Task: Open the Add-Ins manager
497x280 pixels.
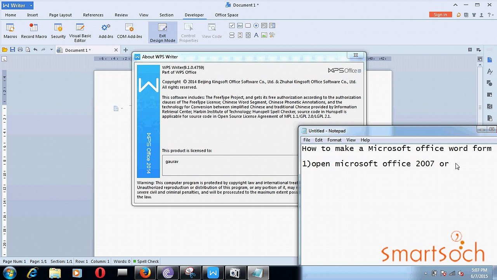Action: [106, 31]
